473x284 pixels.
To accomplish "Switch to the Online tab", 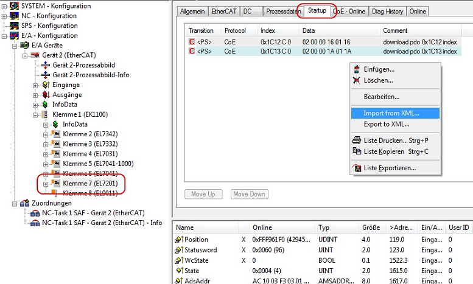I will click(x=418, y=12).
